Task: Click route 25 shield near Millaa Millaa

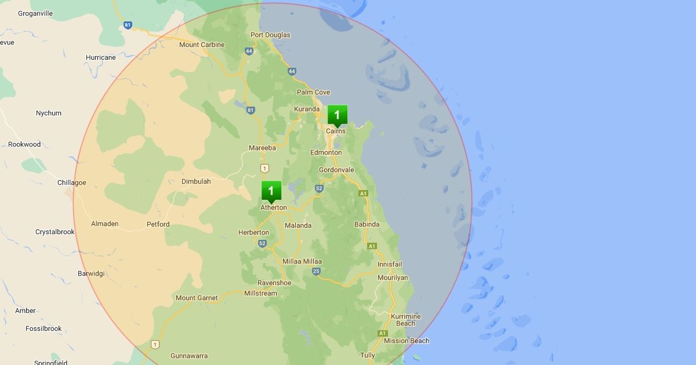Action: [x=316, y=271]
